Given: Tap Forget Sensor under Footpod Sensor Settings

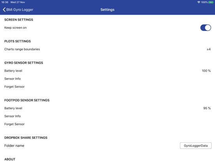Looking at the screenshot, I should click(107, 124).
